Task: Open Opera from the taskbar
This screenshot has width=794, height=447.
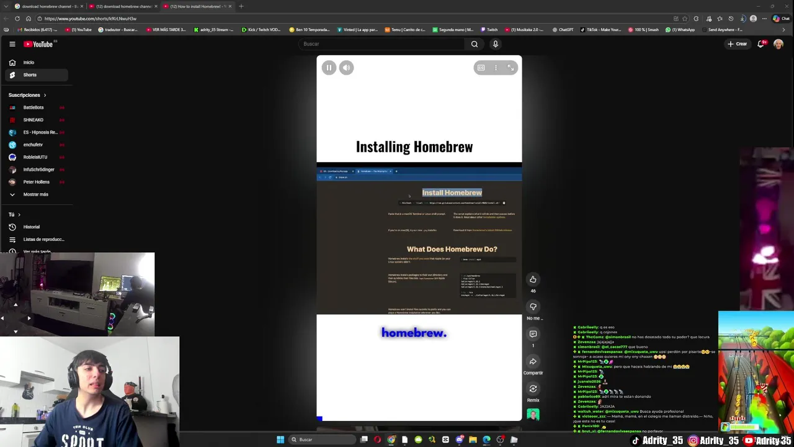Action: [377, 440]
